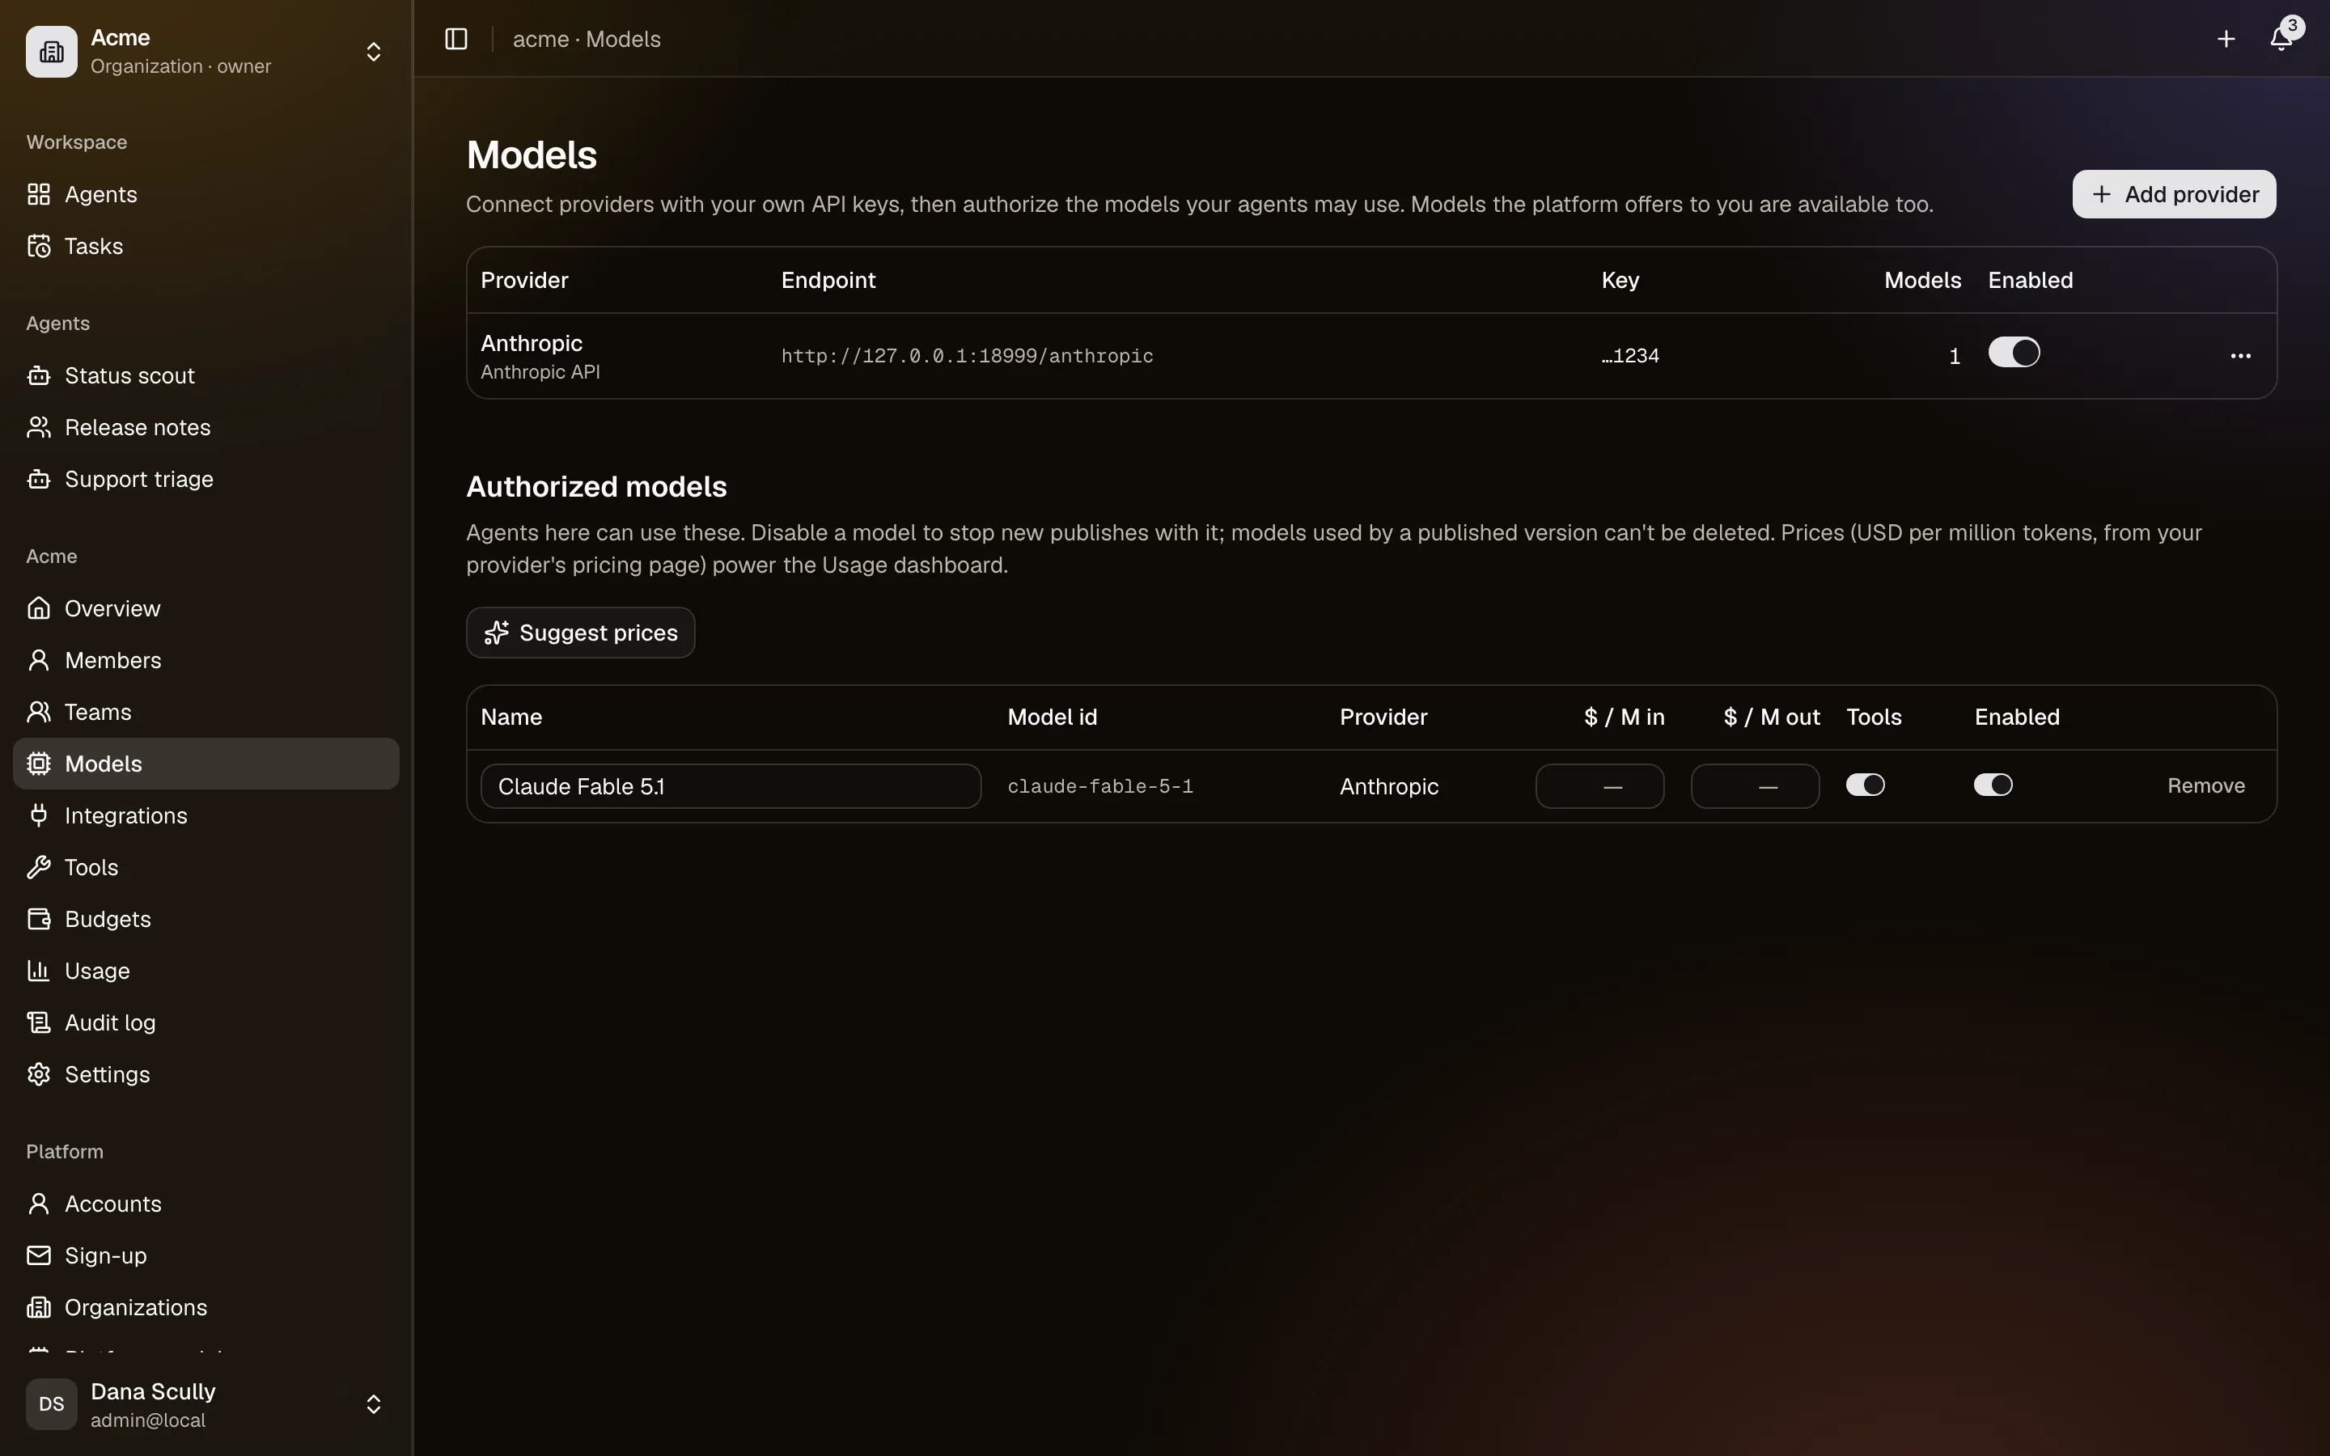Image resolution: width=2330 pixels, height=1456 pixels.
Task: Open the Status scout agent
Action: tap(206, 375)
